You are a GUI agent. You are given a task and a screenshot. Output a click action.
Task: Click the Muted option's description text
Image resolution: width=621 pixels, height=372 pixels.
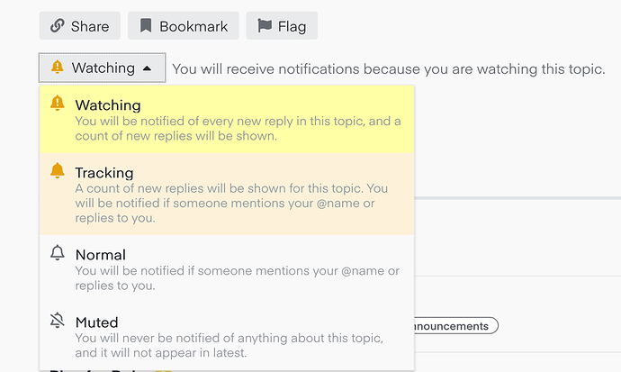(x=229, y=346)
